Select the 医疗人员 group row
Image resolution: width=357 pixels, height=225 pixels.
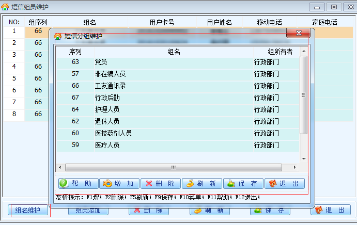pyautogui.click(x=178, y=145)
